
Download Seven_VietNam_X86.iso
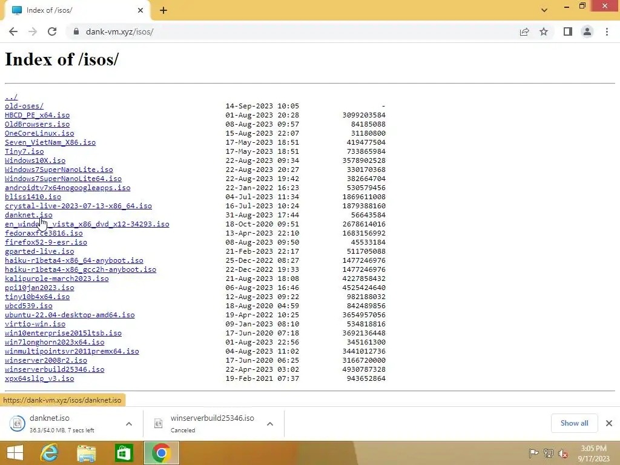[x=50, y=142]
